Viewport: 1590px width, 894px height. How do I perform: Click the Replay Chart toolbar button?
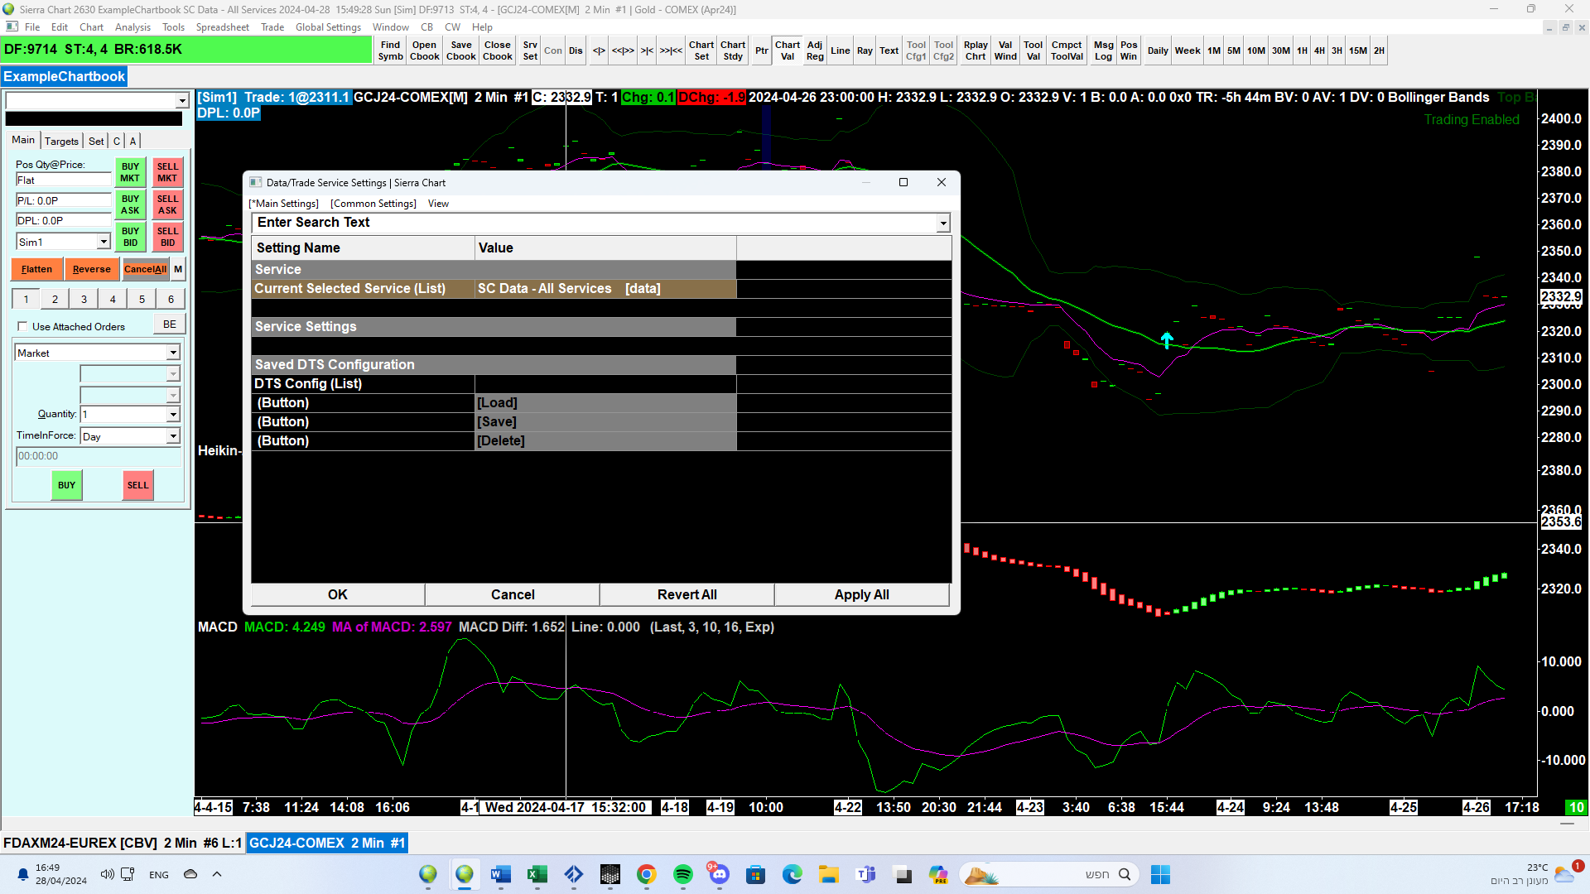pyautogui.click(x=975, y=50)
